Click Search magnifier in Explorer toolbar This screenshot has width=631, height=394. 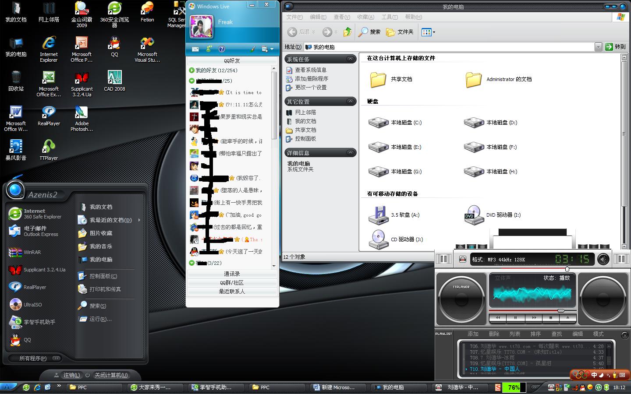369,32
